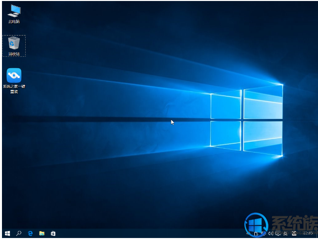This screenshot has height=239, width=318.
Task: Select the 回收站 Recycle Bin icon
Action: coord(14,46)
